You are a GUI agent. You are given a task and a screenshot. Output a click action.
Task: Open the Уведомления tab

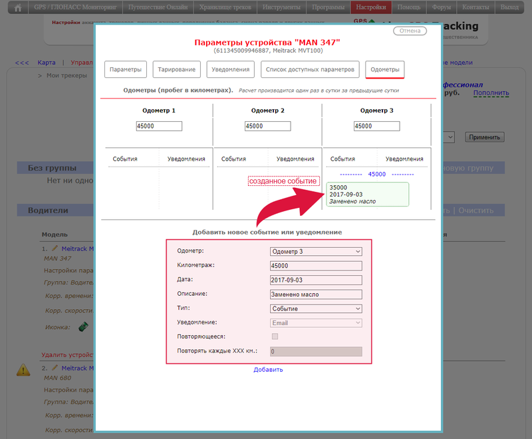[231, 69]
